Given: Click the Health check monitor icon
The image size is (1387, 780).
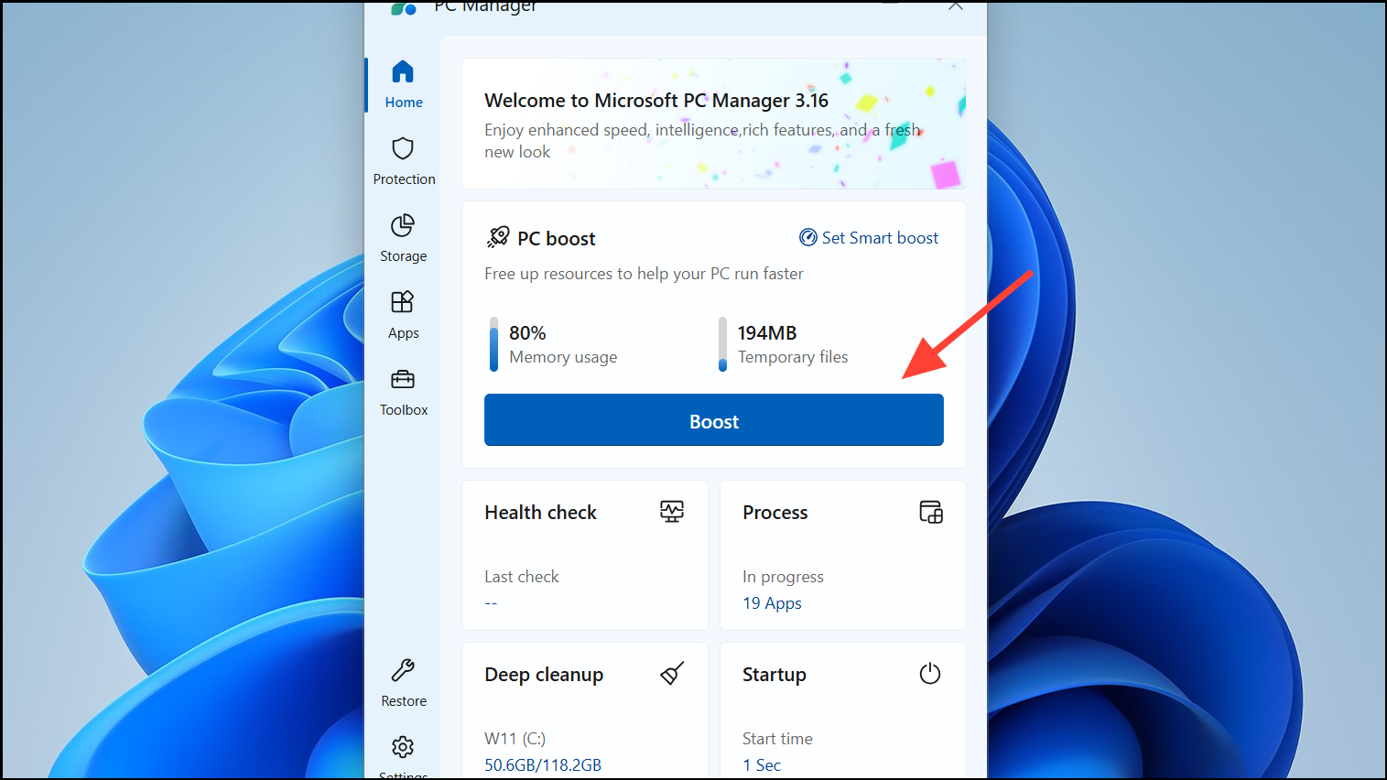Looking at the screenshot, I should tap(672, 512).
